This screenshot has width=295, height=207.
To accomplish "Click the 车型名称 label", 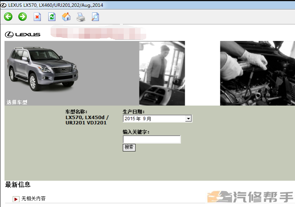I will tap(76, 112).
